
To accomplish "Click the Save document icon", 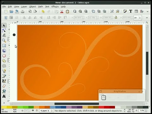I will pyautogui.click(x=17, y=11).
